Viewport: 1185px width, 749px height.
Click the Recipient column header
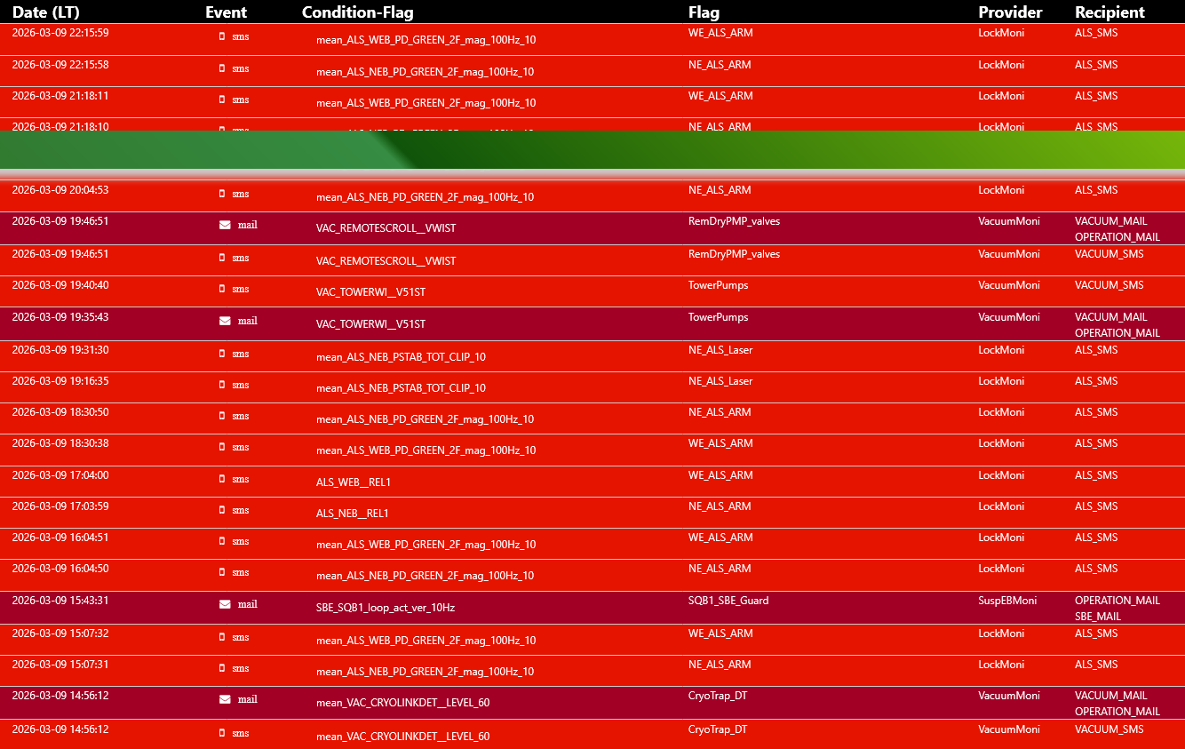pos(1109,12)
